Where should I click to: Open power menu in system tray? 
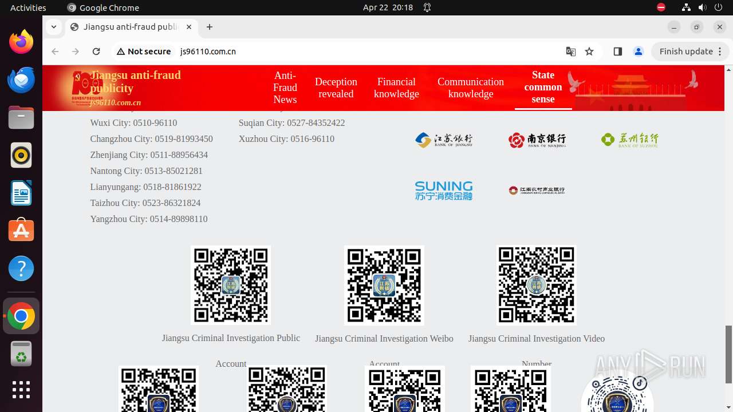[x=718, y=7]
